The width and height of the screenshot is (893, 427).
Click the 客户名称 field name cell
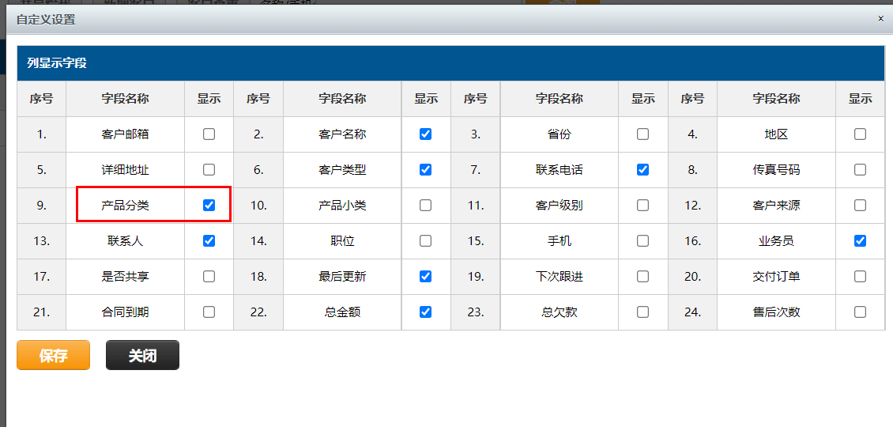click(x=342, y=134)
